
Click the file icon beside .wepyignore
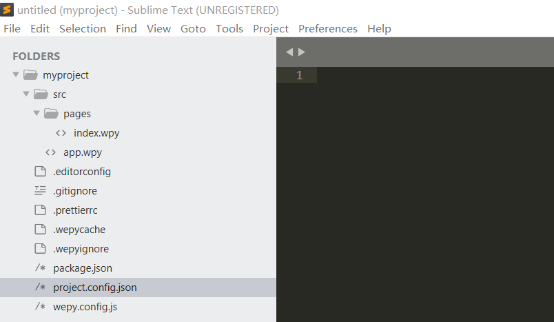click(40, 249)
